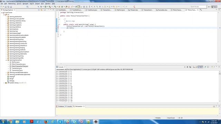221x124 pixels.
Task: Open the File menu
Action: click(2, 4)
